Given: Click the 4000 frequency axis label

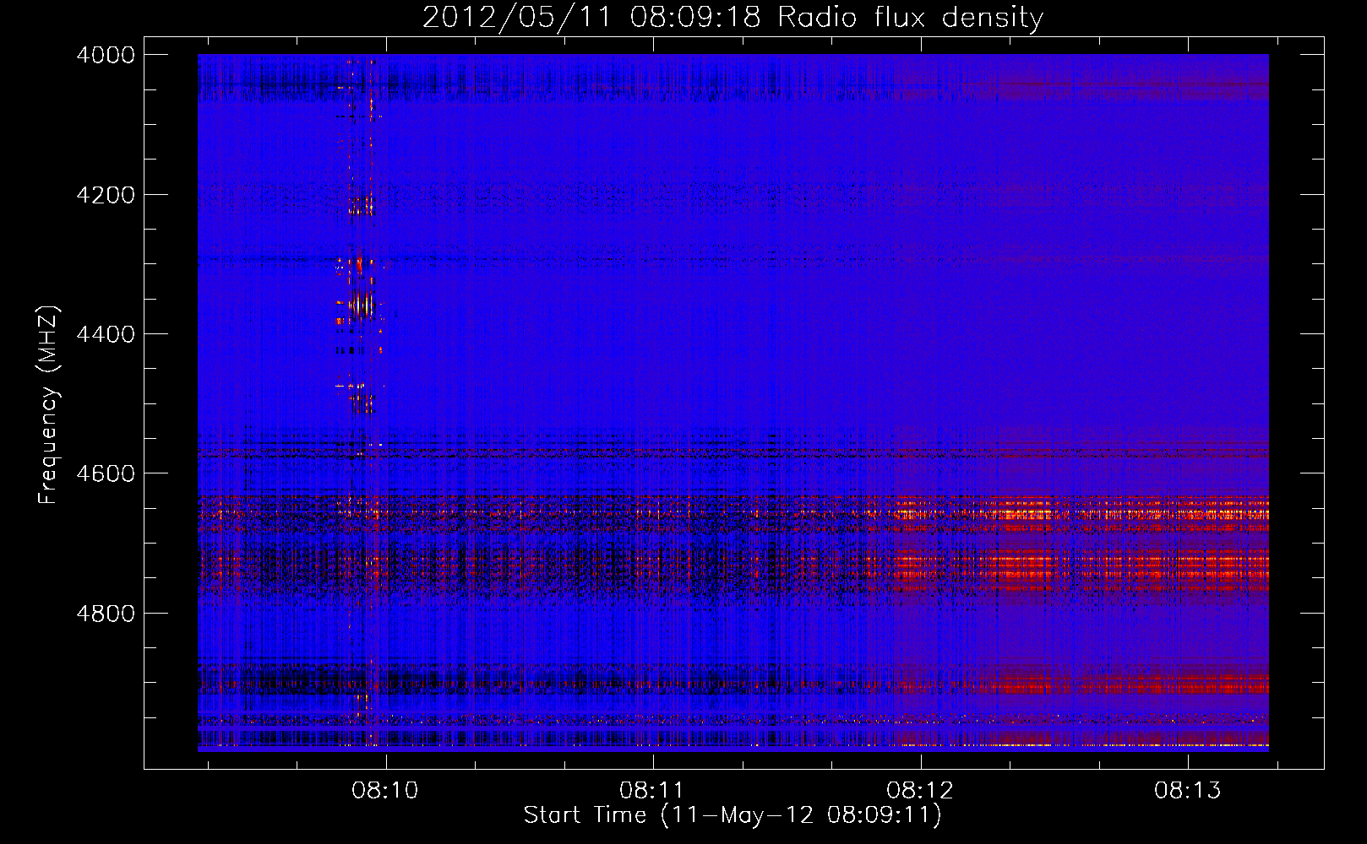Looking at the screenshot, I should coord(106,55).
